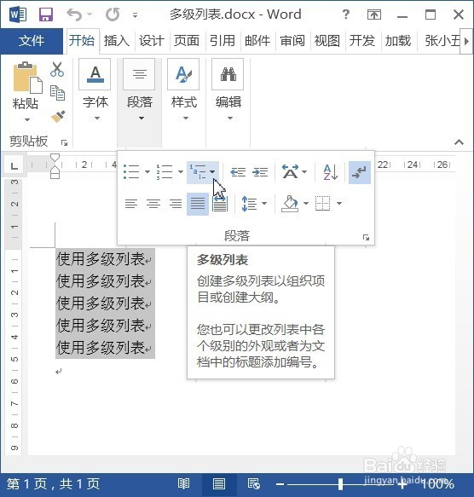
Task: Click the Redo icon
Action: pyautogui.click(x=113, y=14)
